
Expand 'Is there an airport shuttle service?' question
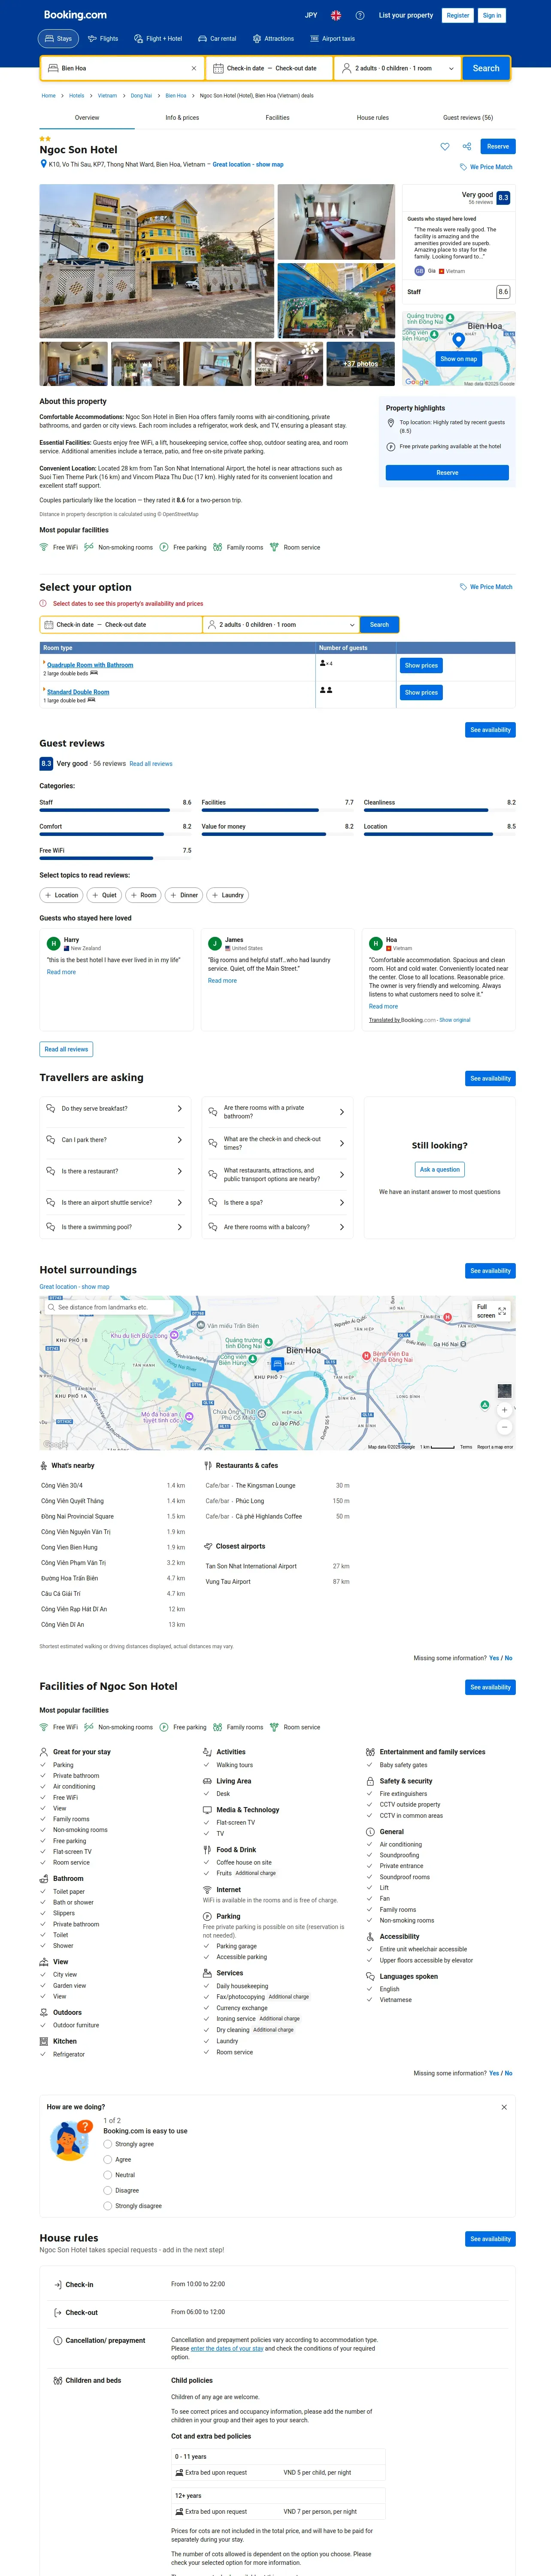click(116, 1203)
